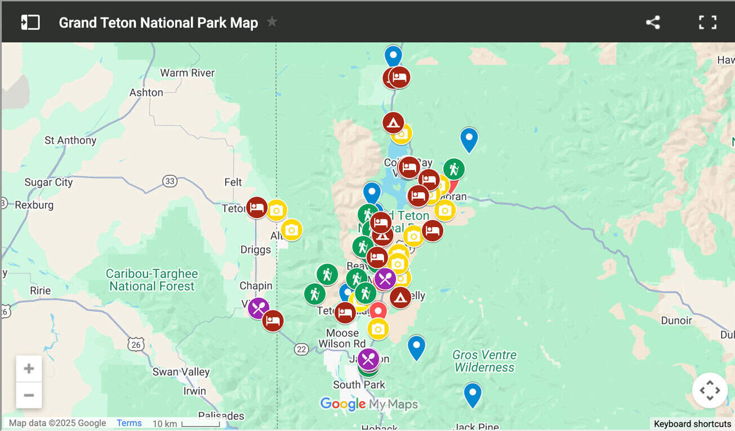Select the red lodging marker near Teton Village
The height and width of the screenshot is (431, 735).
(345, 313)
